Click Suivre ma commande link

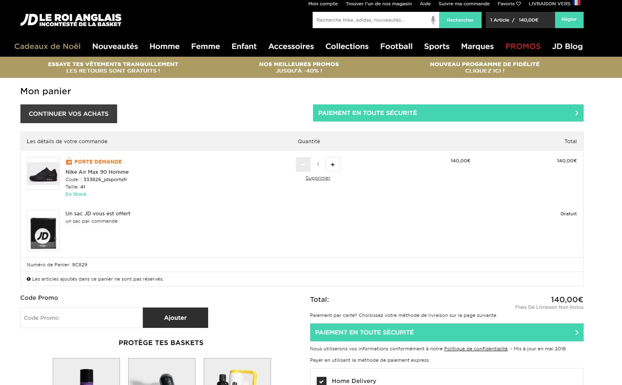(x=464, y=4)
